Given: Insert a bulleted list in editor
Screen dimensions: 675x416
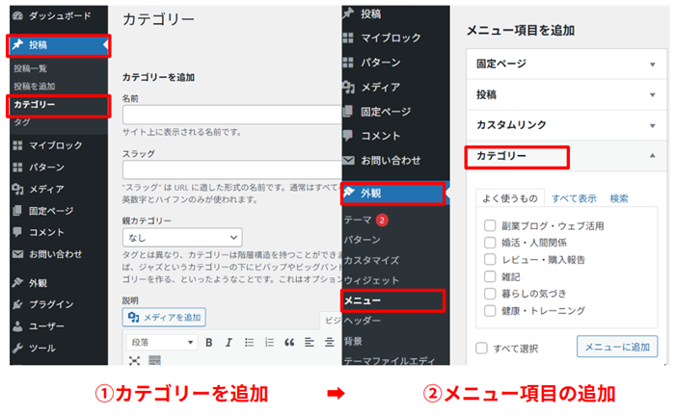Looking at the screenshot, I should click(x=248, y=342).
